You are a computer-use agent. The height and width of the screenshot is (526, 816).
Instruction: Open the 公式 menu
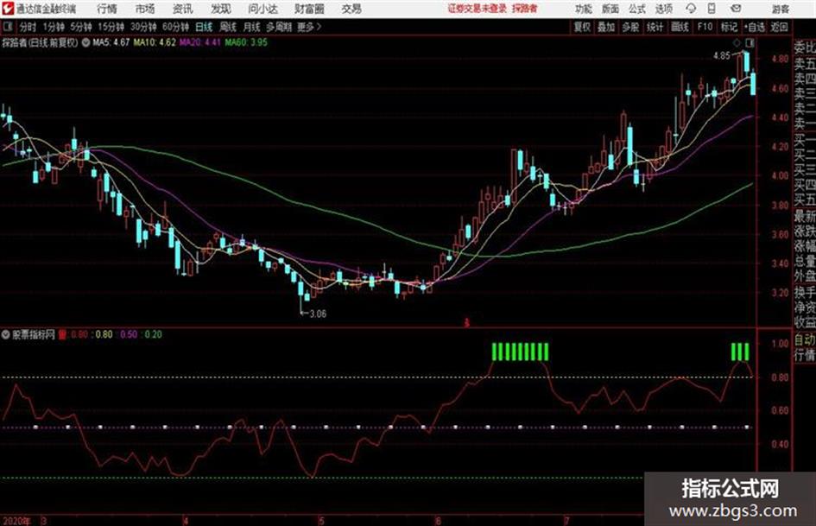point(637,9)
